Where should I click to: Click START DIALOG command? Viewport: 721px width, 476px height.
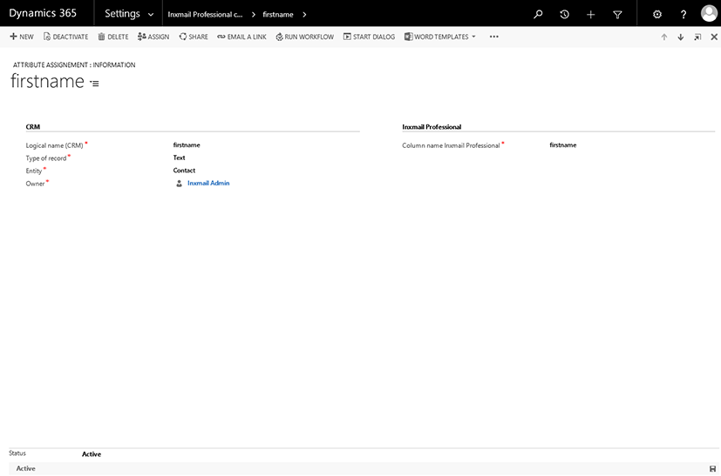(370, 37)
